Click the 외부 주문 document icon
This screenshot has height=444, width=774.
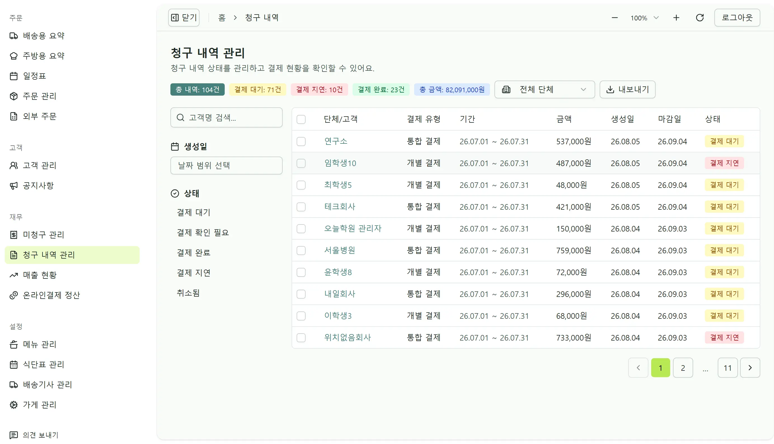pos(13,116)
